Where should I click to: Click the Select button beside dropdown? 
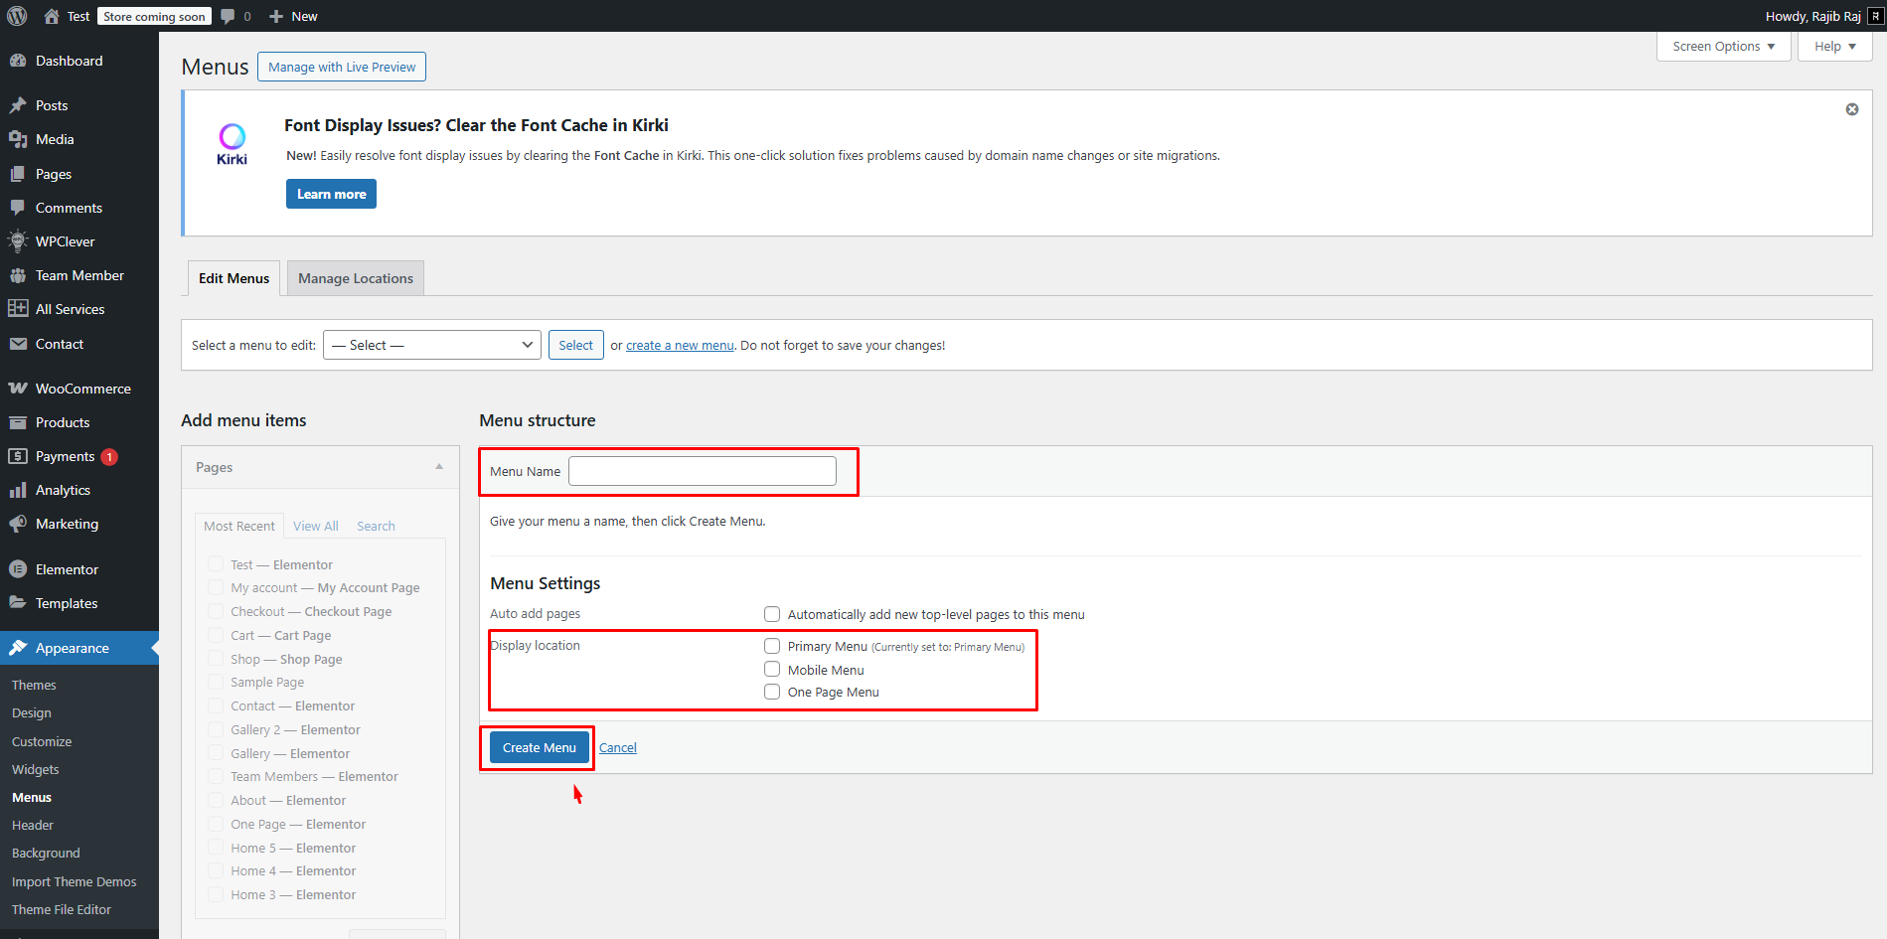point(575,345)
